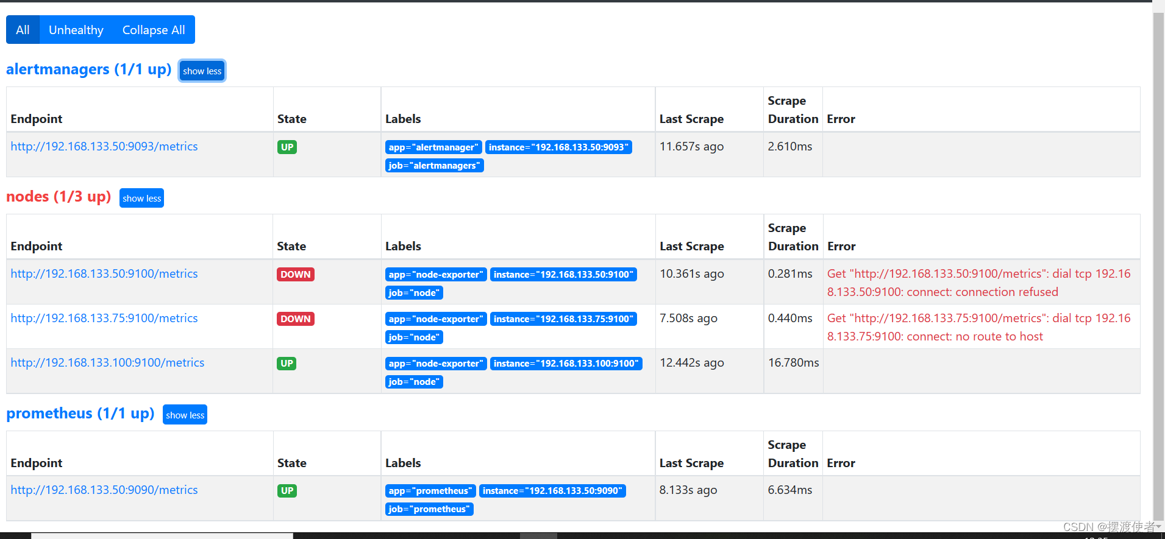Click the job="alertmanagers" label
1165x539 pixels.
[x=435, y=166]
